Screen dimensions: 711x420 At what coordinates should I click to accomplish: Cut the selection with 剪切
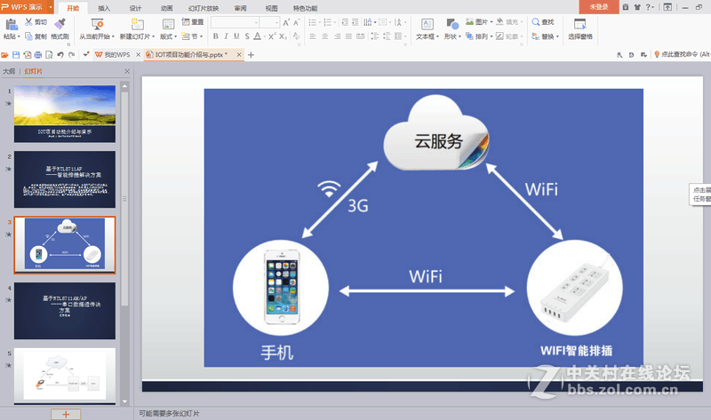36,21
